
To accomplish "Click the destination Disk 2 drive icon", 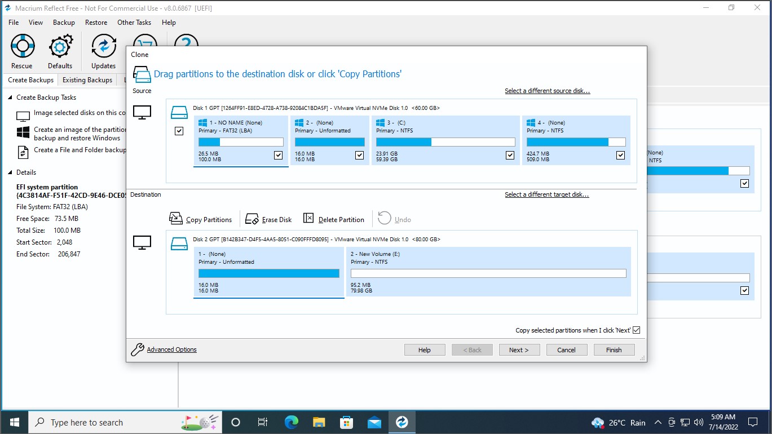I will (179, 243).
